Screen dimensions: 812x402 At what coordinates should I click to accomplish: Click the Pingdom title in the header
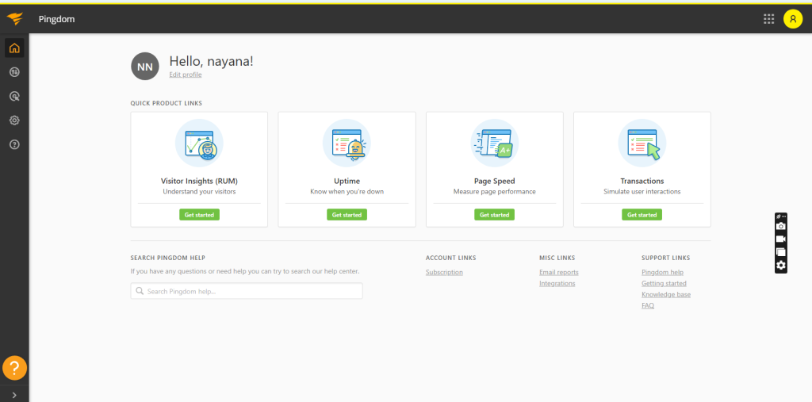(x=56, y=19)
